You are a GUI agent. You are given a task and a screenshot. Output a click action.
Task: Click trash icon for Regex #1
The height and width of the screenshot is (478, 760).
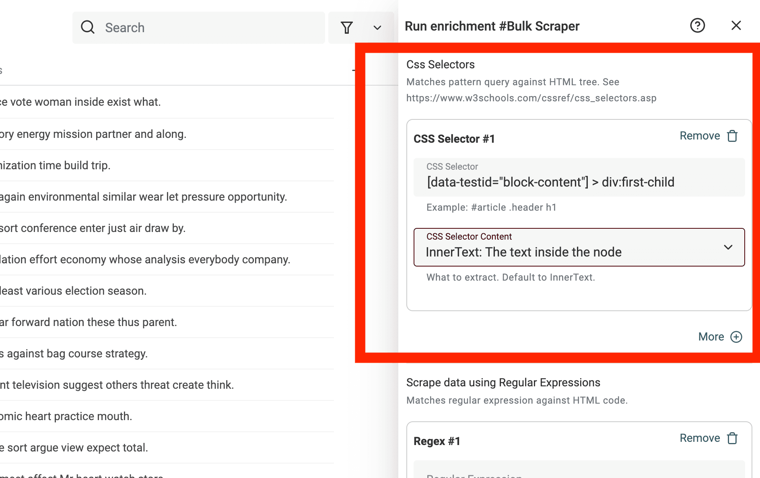click(x=732, y=438)
